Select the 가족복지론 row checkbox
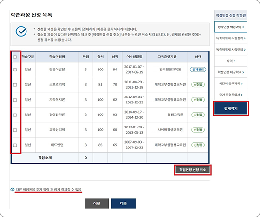Screen dimensions: 260x217 pyautogui.click(x=15, y=100)
